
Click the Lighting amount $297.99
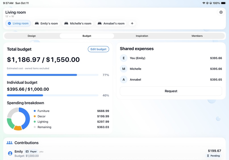pos(103,122)
